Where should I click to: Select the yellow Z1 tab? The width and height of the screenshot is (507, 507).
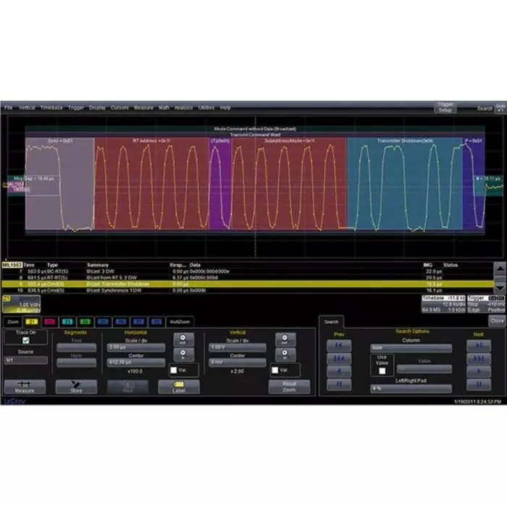pyautogui.click(x=32, y=322)
